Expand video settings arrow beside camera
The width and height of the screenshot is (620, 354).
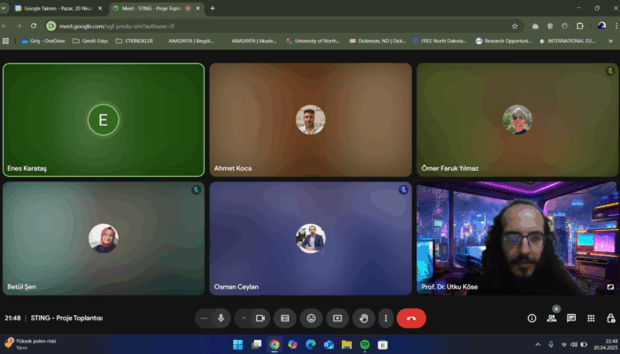244,318
